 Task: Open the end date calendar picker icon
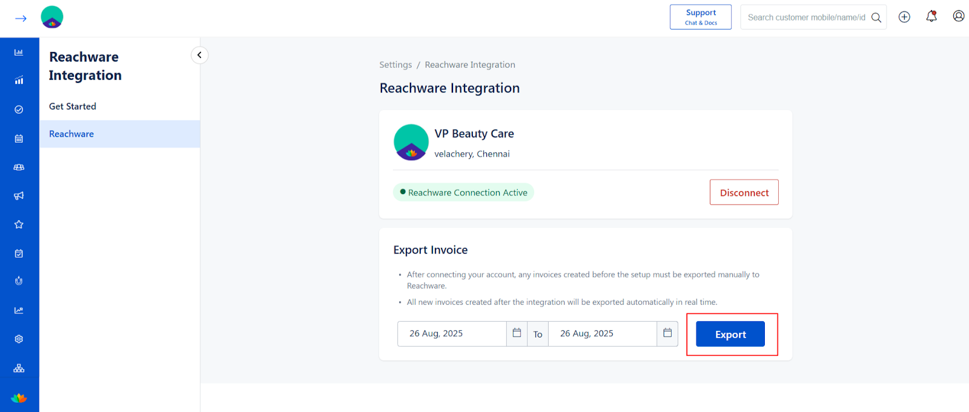667,333
